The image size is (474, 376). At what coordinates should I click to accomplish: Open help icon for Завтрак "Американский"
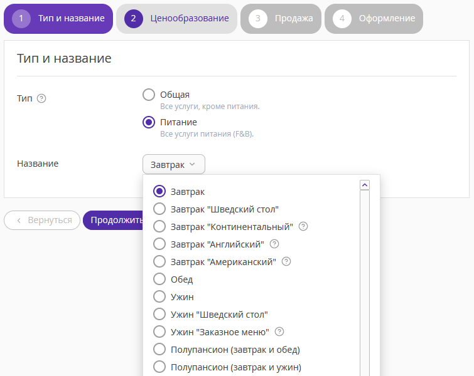pos(286,261)
